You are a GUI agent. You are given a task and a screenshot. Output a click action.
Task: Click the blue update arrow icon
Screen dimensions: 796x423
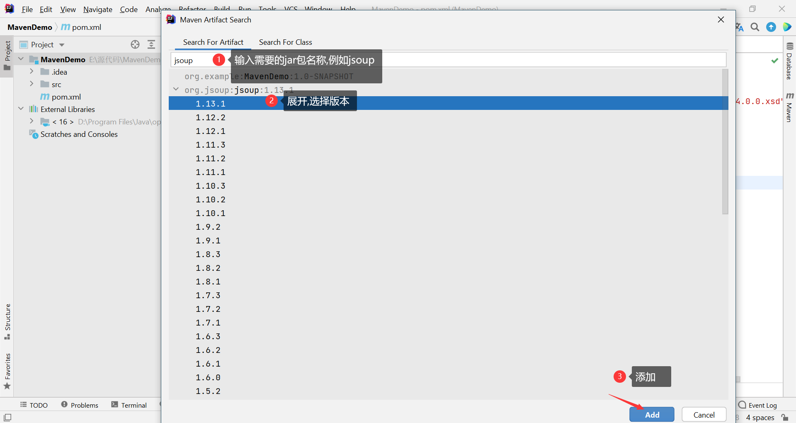pyautogui.click(x=771, y=27)
